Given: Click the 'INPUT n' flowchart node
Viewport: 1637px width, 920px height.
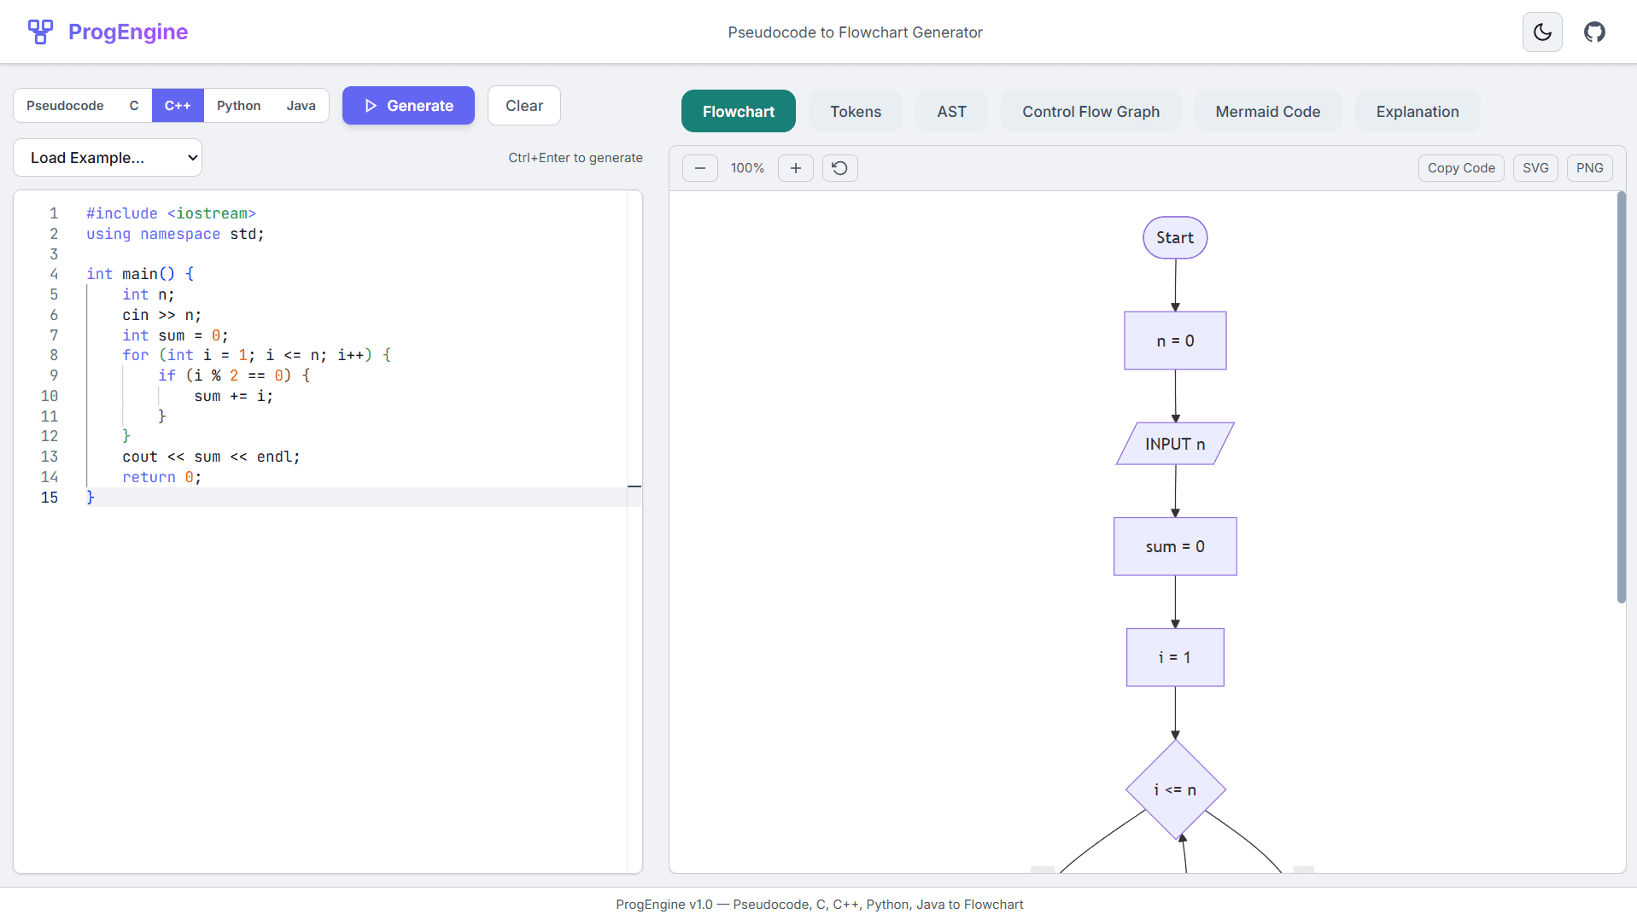Looking at the screenshot, I should point(1175,444).
